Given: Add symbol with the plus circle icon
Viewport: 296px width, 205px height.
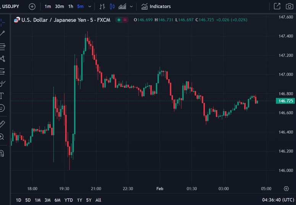Looking at the screenshot, I should click(x=32, y=7).
